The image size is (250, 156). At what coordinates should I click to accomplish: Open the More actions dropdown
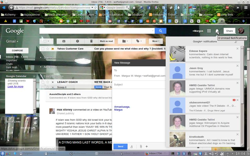tap(156, 41)
